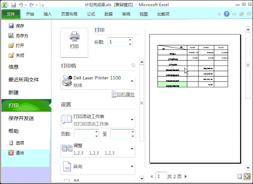Collapse the ribbon with the caret icon

pyautogui.click(x=219, y=14)
